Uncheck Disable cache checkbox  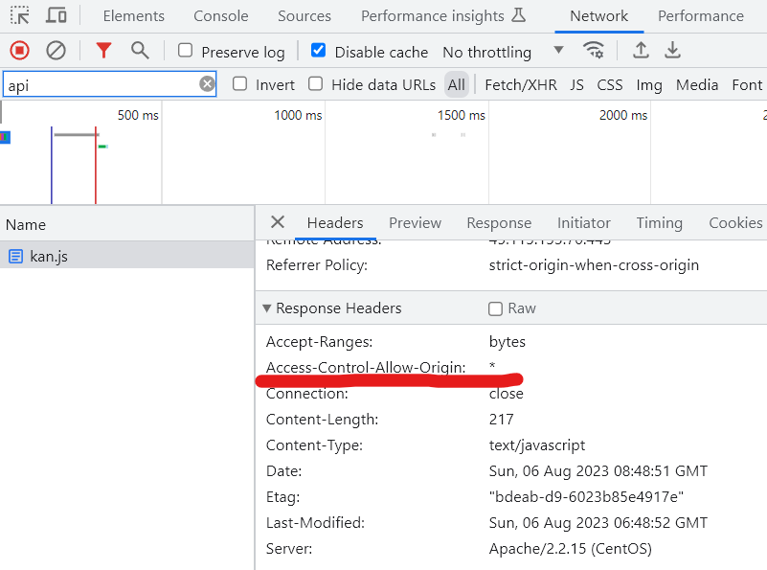[x=318, y=51]
